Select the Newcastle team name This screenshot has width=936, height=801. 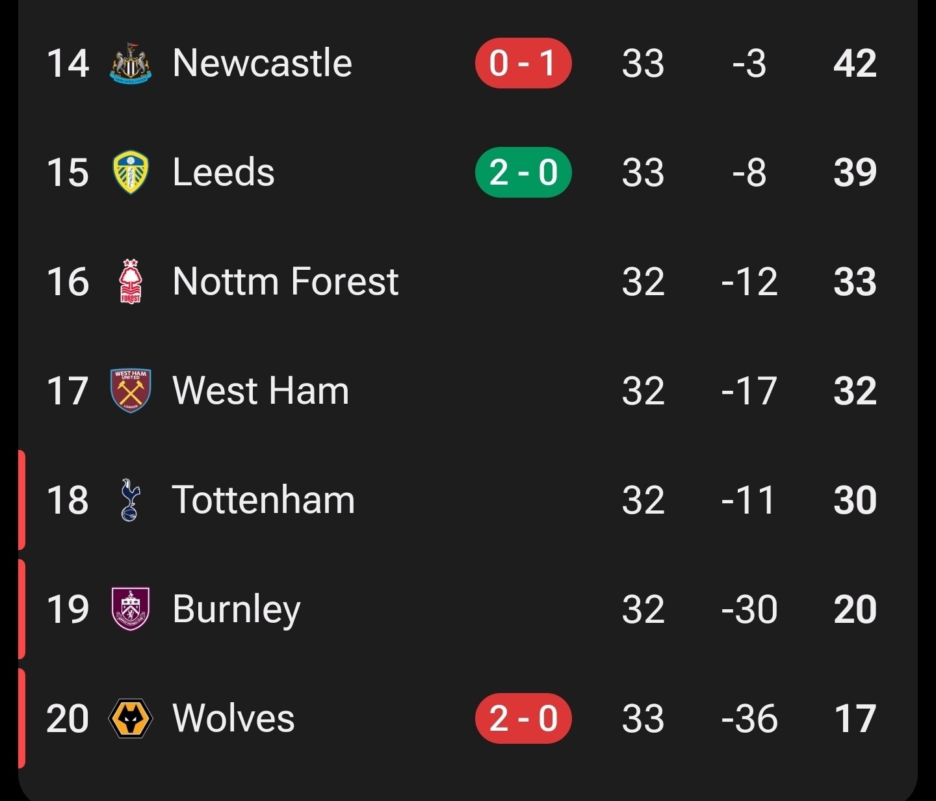(262, 64)
